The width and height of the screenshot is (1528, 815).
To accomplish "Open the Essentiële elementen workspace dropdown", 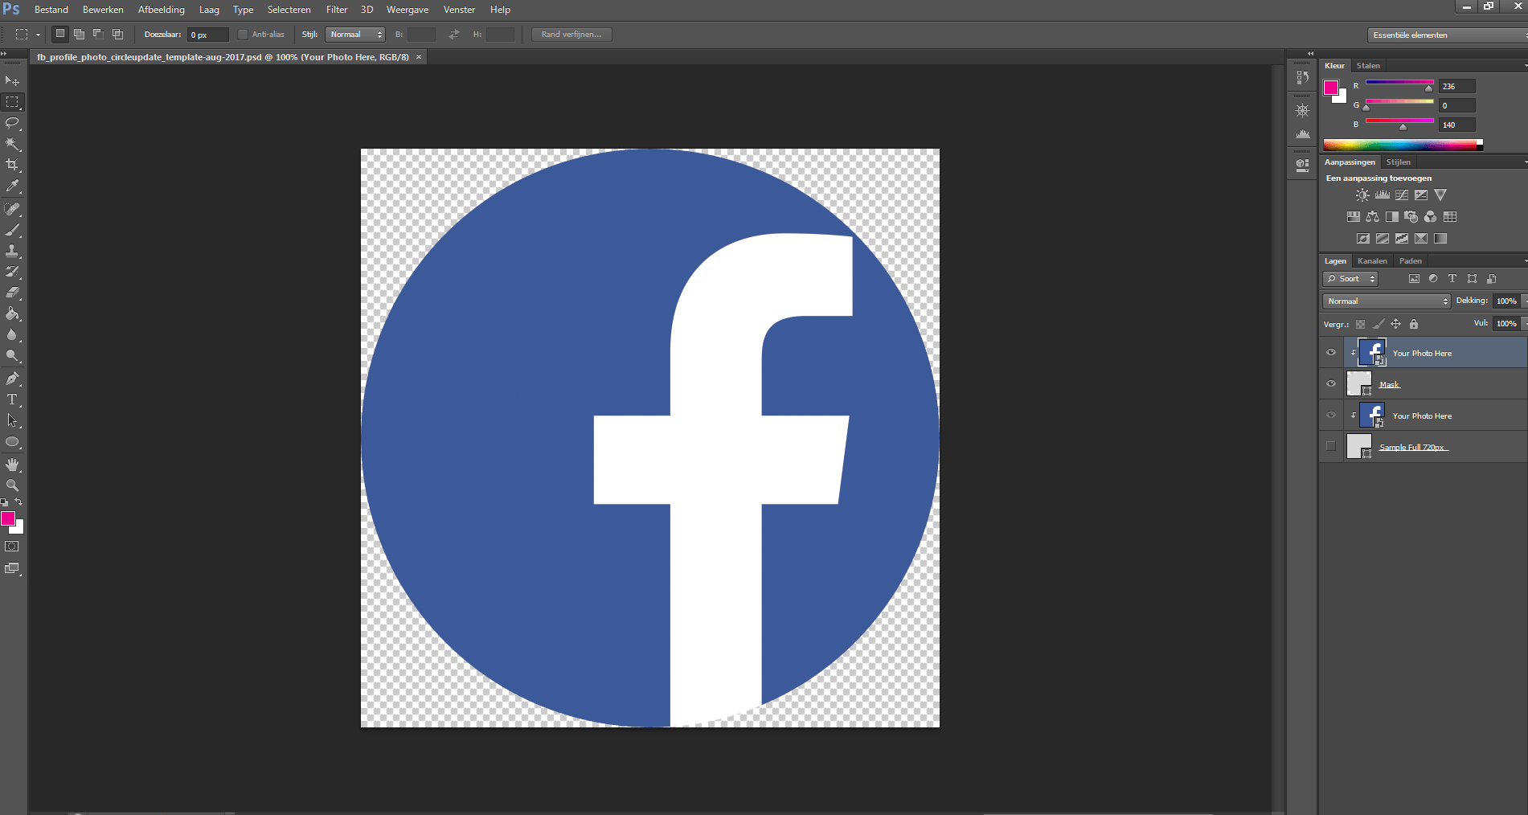I will (x=1448, y=35).
